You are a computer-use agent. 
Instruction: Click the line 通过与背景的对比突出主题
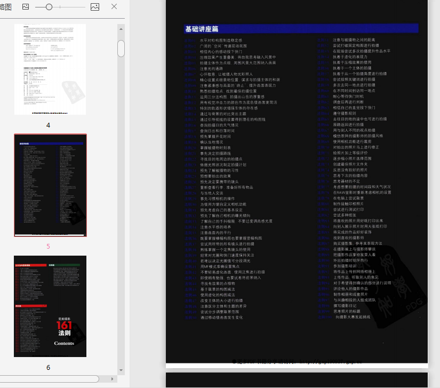coord(223,114)
